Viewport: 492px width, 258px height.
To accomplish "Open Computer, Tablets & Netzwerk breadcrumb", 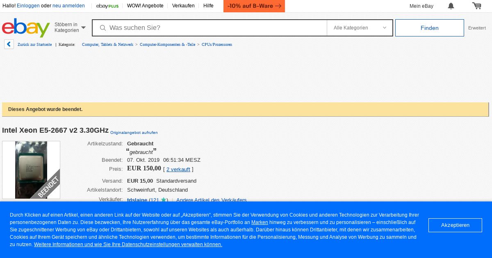I will (107, 44).
